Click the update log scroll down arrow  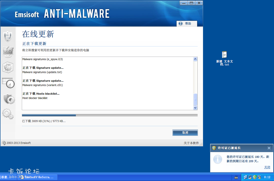pos(195,108)
